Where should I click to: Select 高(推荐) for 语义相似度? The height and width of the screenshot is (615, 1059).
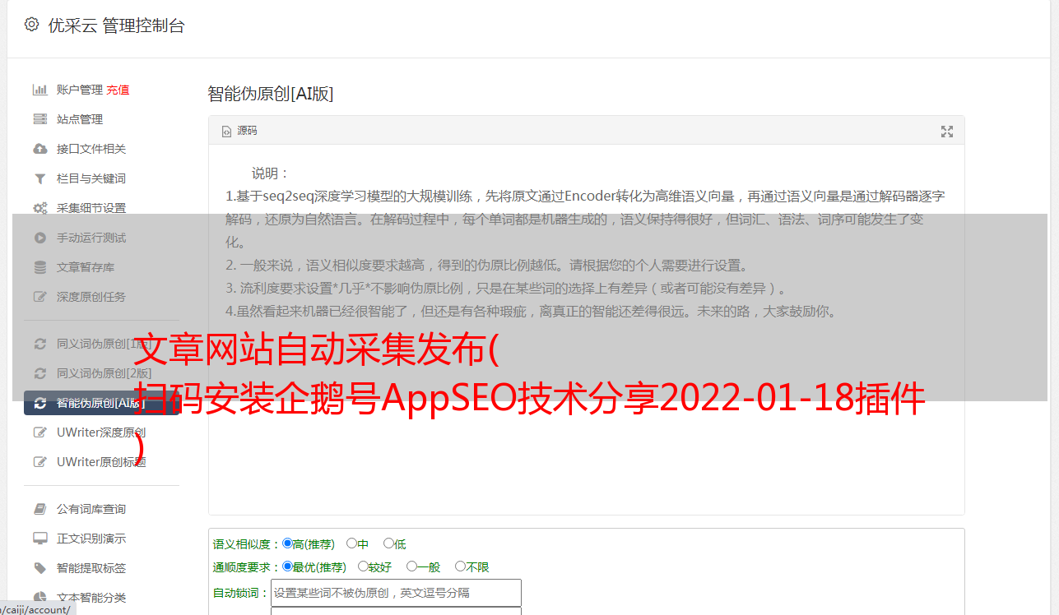pyautogui.click(x=287, y=543)
